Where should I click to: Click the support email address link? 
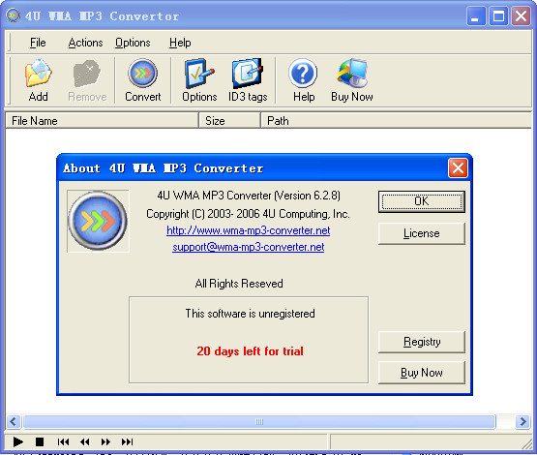click(249, 247)
